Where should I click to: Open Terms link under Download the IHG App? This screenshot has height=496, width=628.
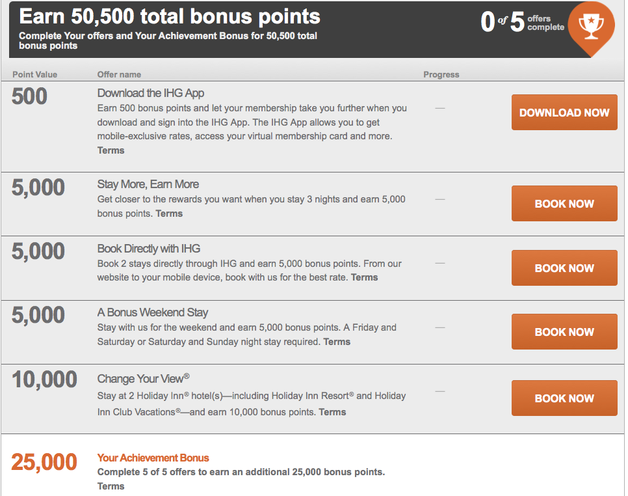point(111,150)
